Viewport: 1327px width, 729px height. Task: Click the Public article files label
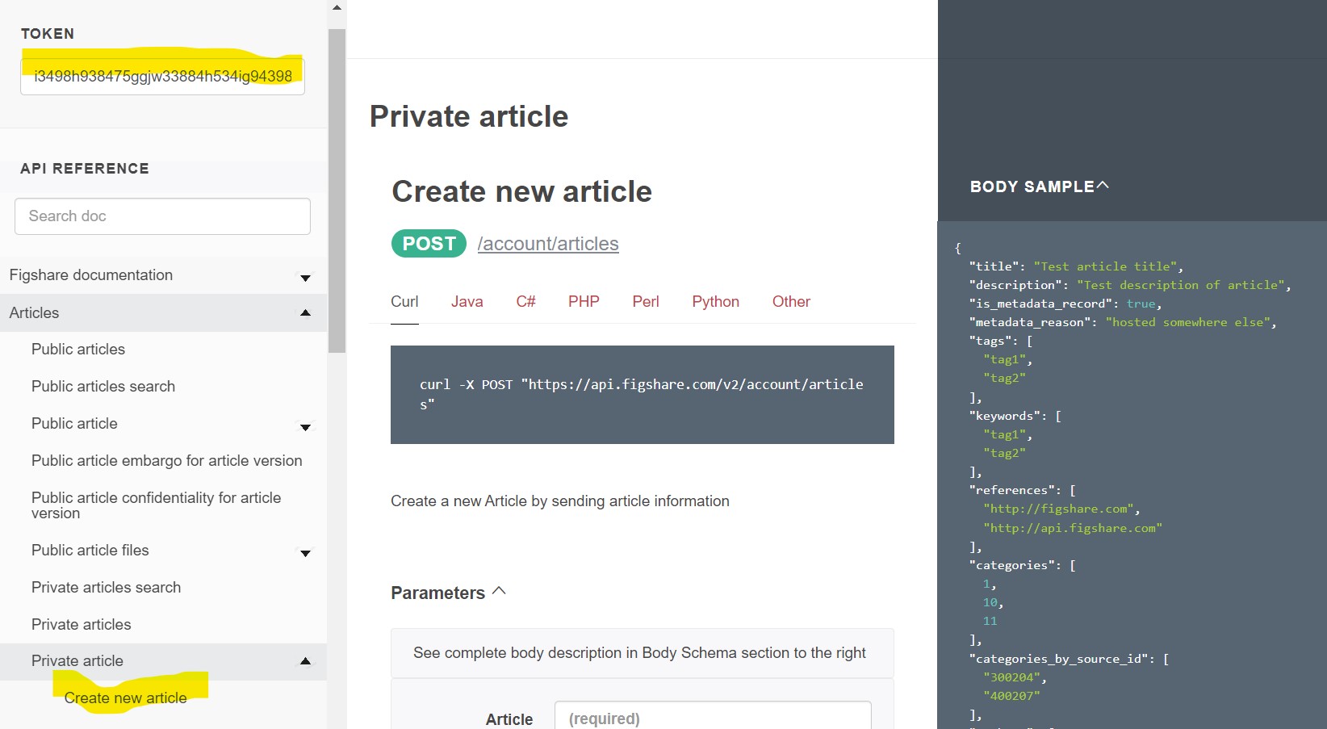(x=90, y=551)
